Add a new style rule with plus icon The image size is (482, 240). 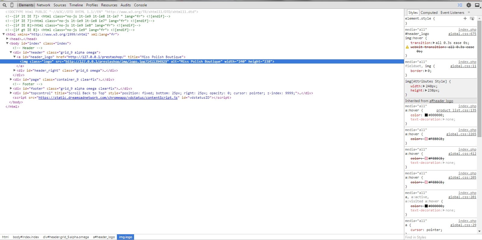click(x=465, y=18)
